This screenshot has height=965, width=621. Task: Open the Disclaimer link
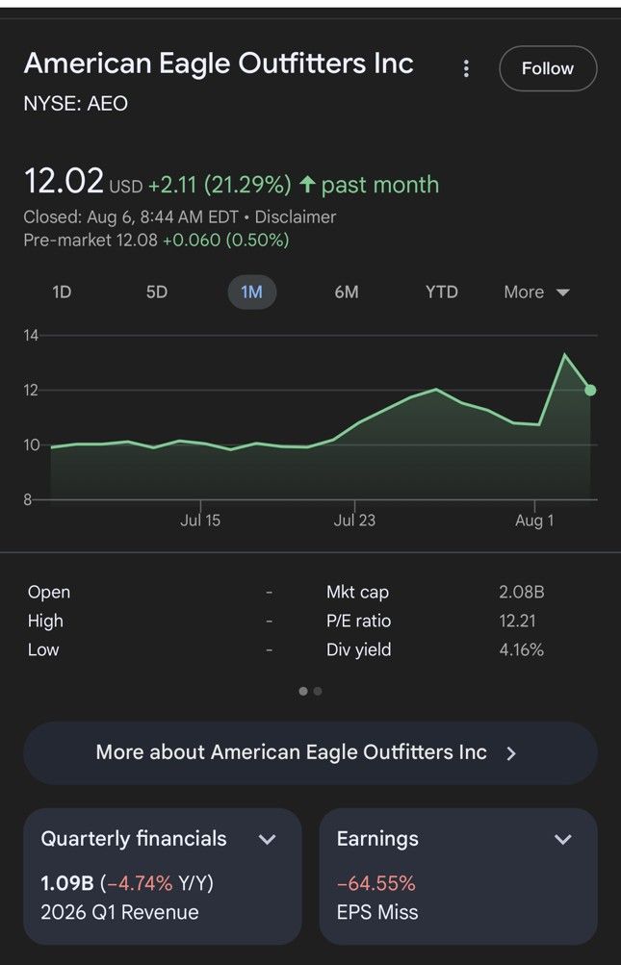pyautogui.click(x=296, y=217)
